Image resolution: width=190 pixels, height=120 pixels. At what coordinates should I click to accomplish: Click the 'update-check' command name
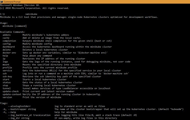(x=11, y=91)
